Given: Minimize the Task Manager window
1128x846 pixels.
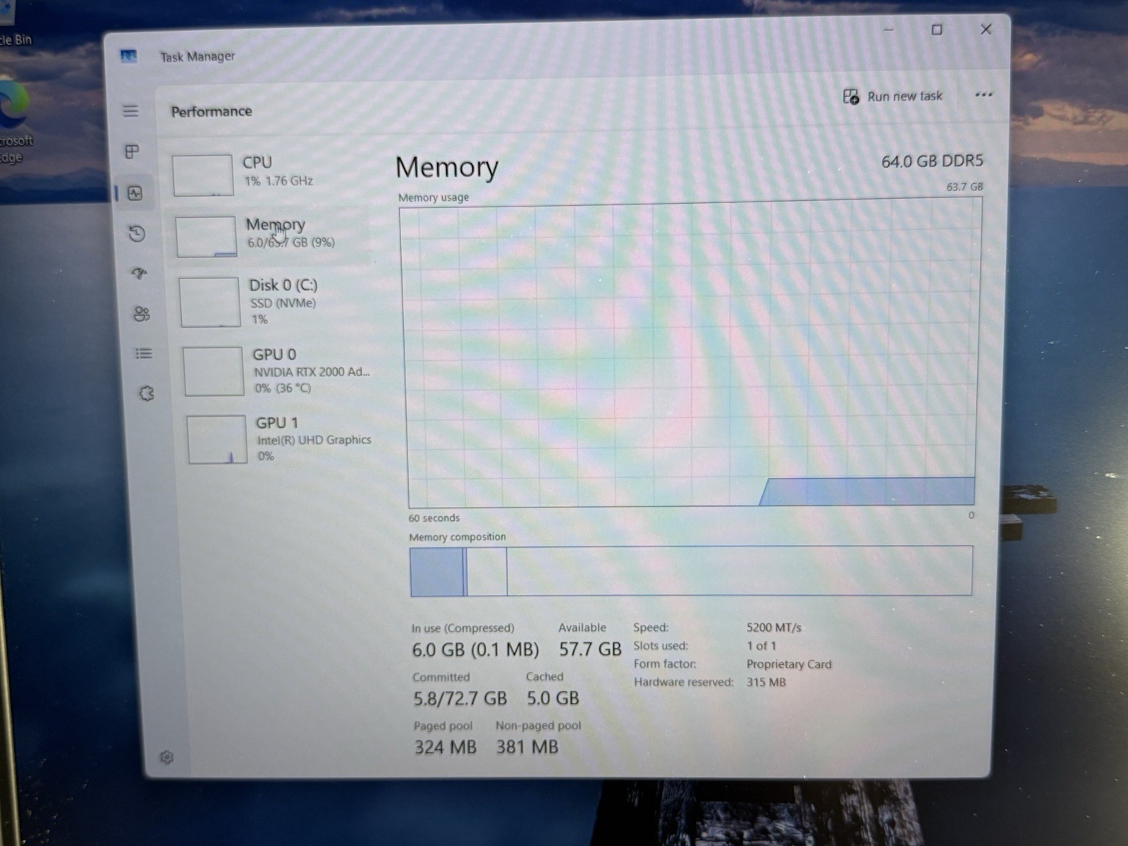Looking at the screenshot, I should click(888, 30).
